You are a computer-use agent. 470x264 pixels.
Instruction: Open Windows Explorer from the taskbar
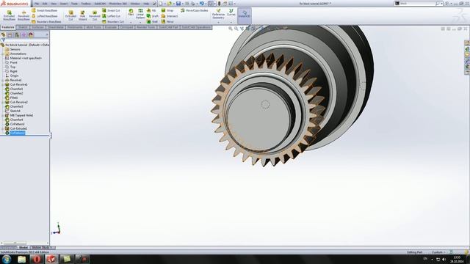click(21, 259)
